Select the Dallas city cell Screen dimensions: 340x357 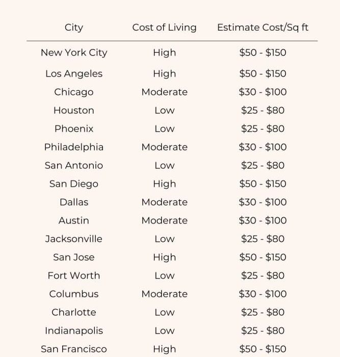[74, 202]
